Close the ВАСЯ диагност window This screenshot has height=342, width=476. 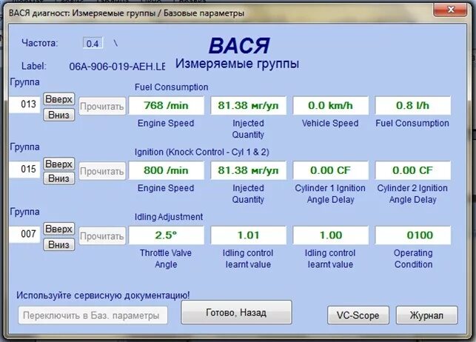click(x=450, y=10)
